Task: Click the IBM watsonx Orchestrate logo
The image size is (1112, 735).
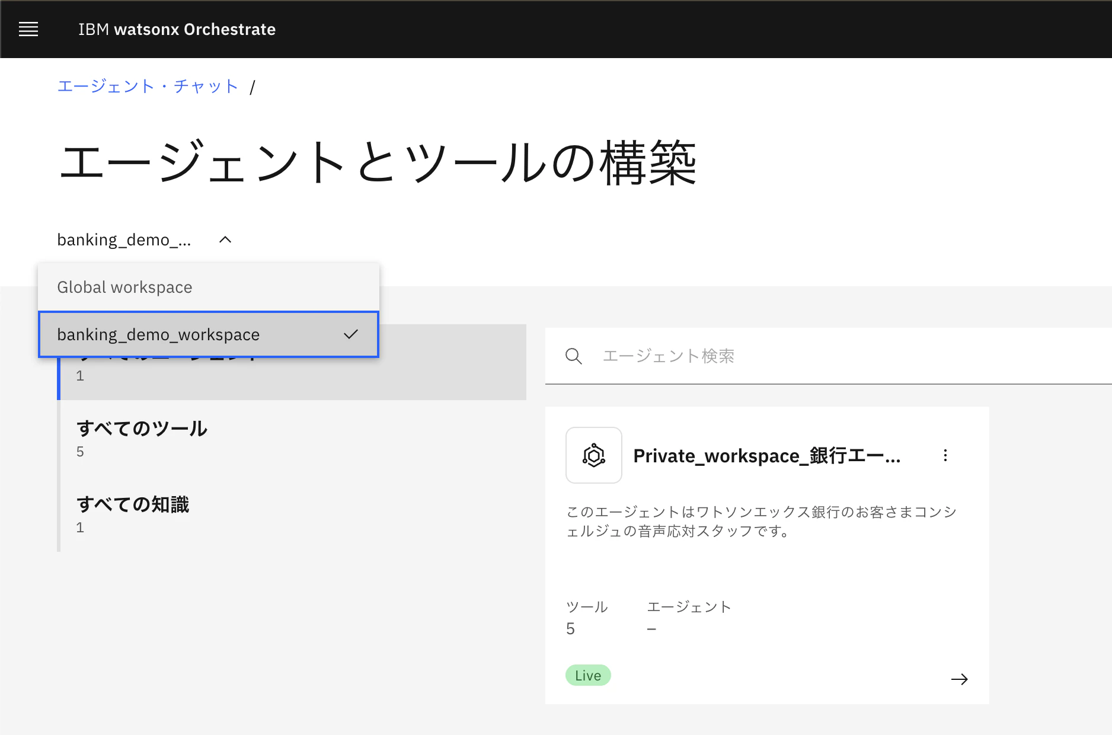Action: (176, 29)
